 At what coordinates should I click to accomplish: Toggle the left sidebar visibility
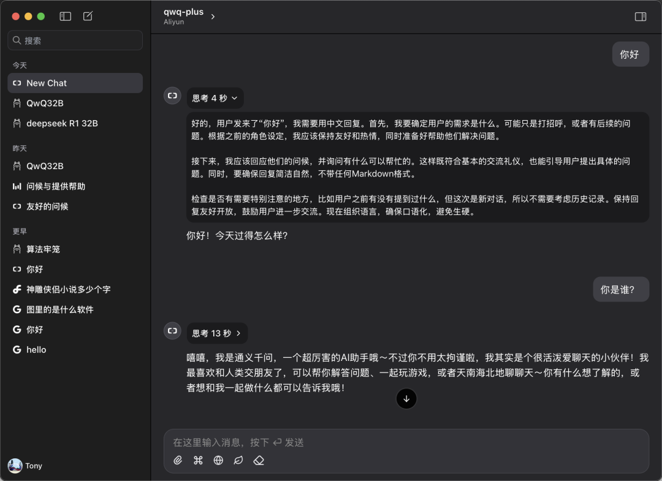65,16
